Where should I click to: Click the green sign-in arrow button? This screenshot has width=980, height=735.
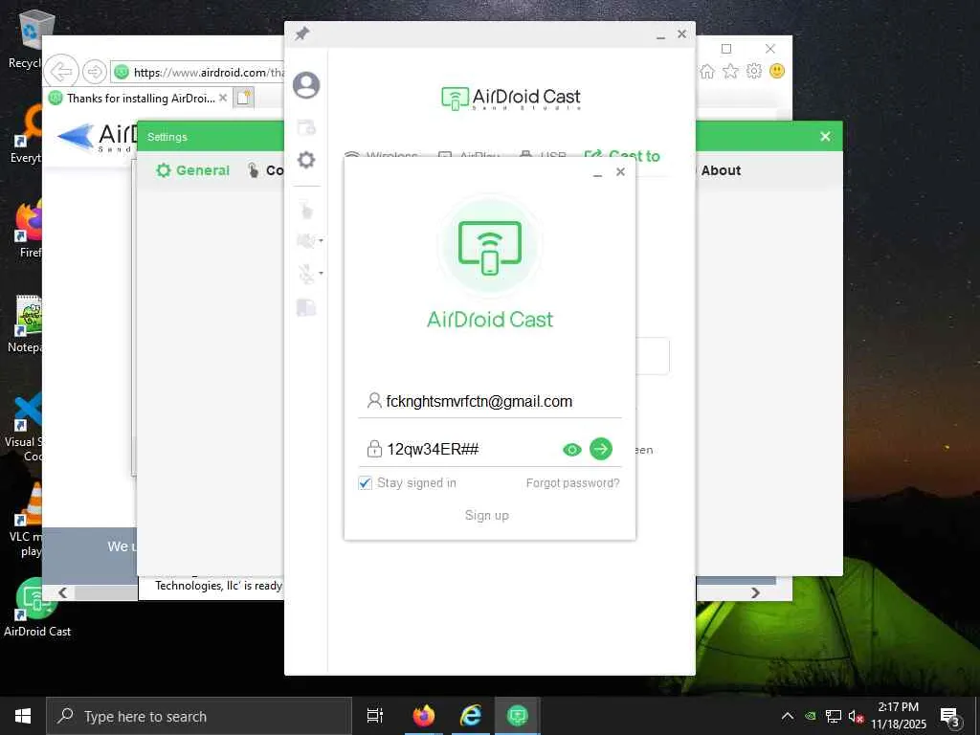(x=601, y=449)
